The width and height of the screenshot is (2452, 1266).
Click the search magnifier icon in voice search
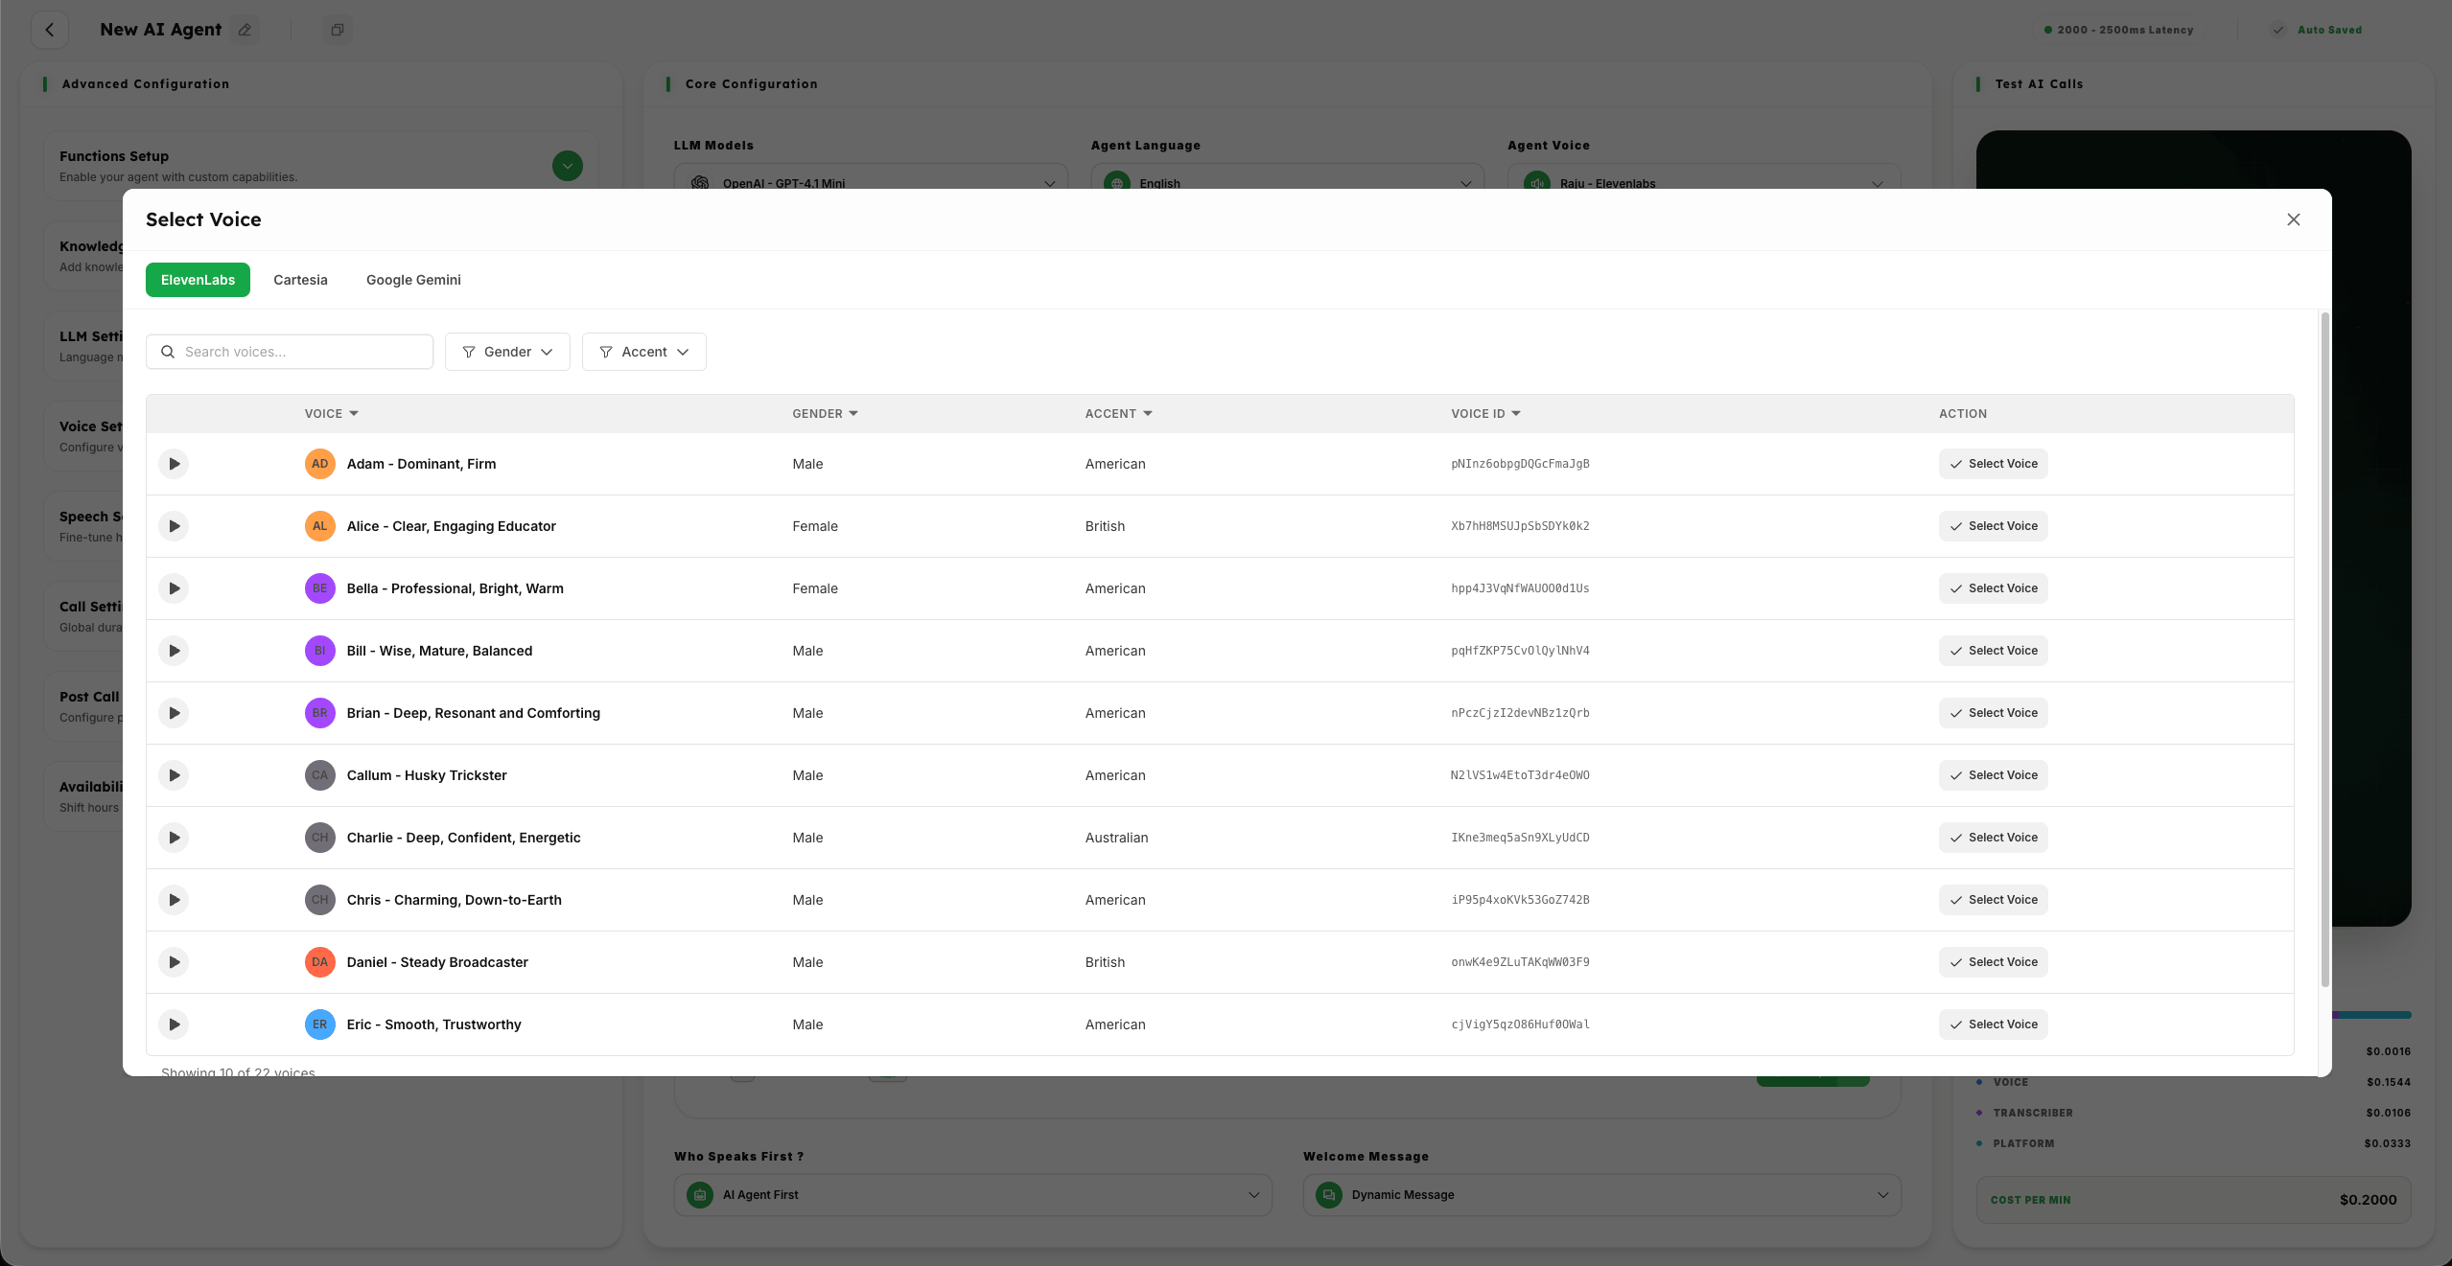[168, 352]
